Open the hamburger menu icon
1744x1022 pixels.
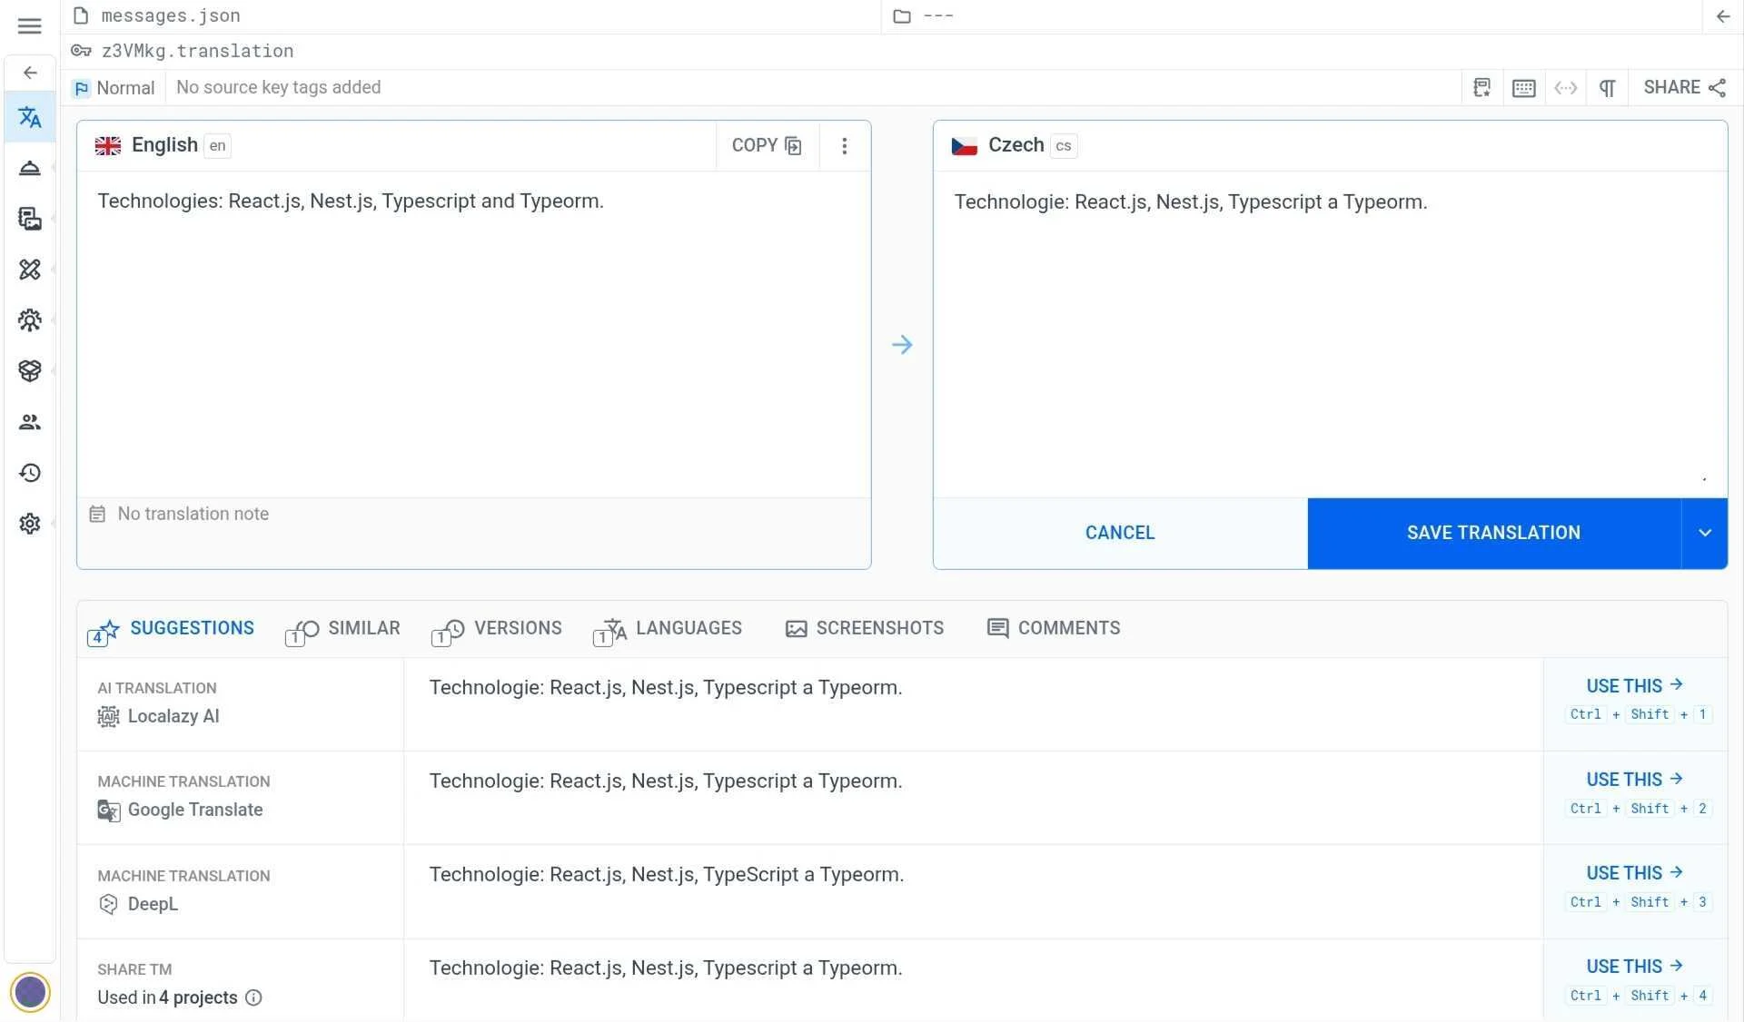pyautogui.click(x=29, y=25)
